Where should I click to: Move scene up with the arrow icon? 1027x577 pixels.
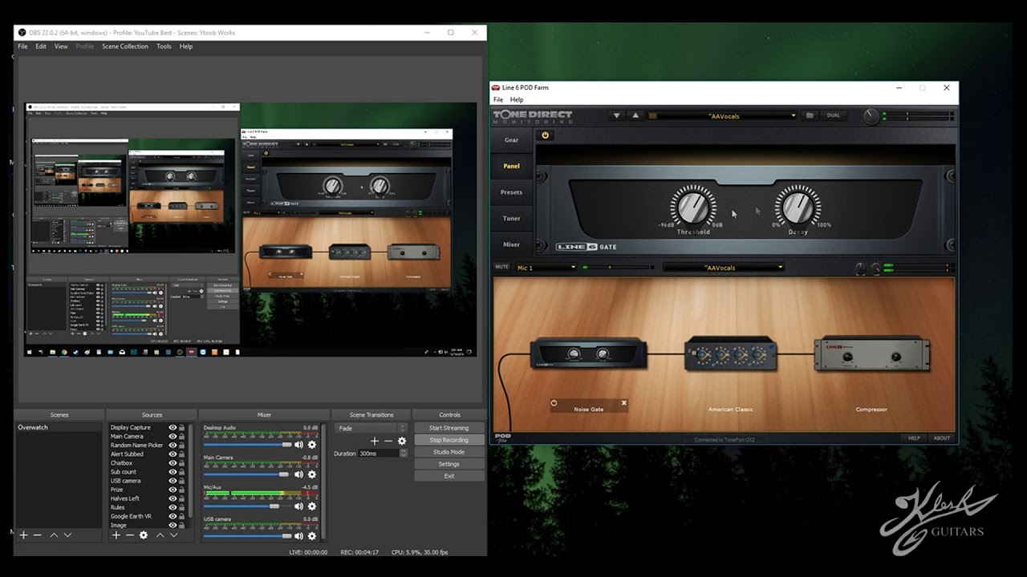pos(54,535)
